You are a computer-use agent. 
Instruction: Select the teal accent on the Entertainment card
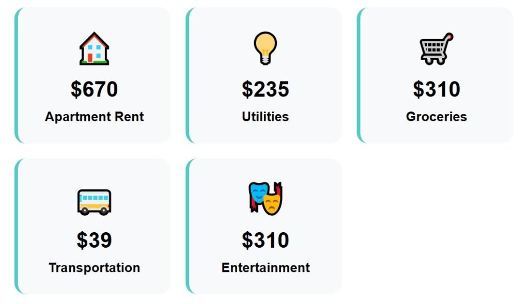188,226
